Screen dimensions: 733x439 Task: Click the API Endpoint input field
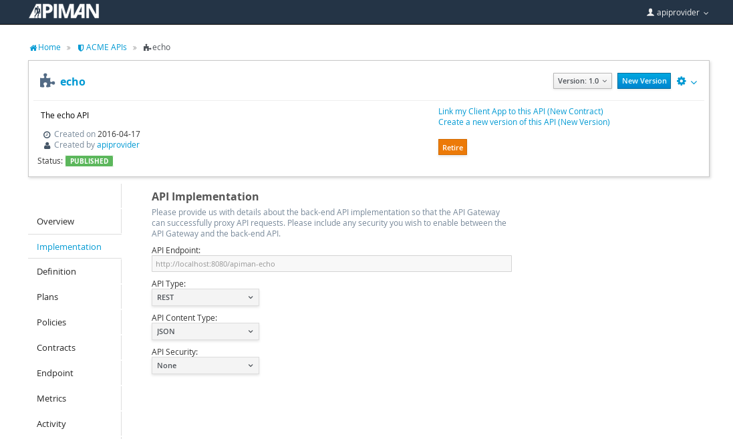pos(331,264)
